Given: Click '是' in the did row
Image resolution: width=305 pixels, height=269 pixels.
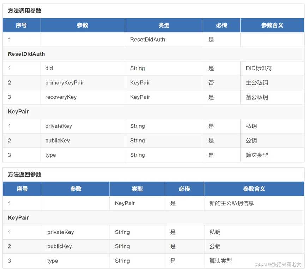Looking at the screenshot, I should (x=211, y=68).
